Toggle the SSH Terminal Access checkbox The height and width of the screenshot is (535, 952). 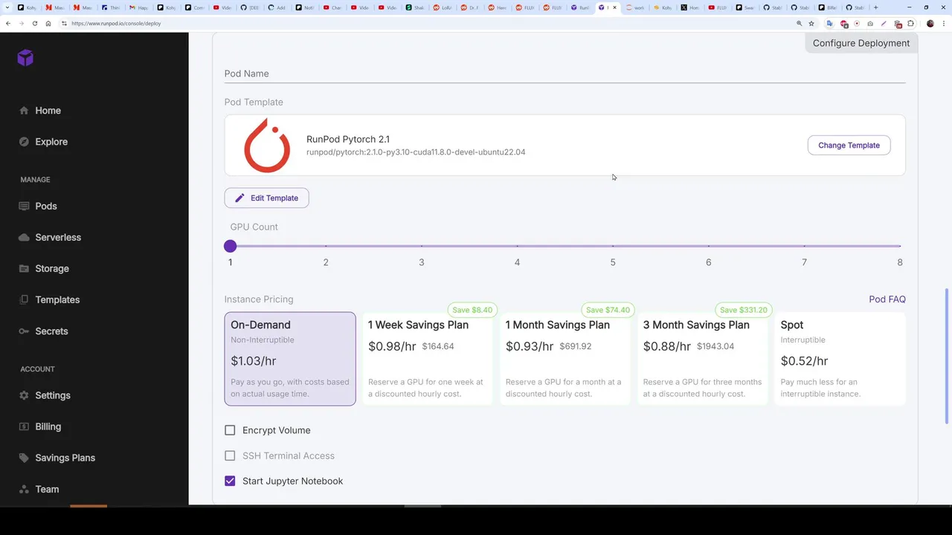pos(230,455)
